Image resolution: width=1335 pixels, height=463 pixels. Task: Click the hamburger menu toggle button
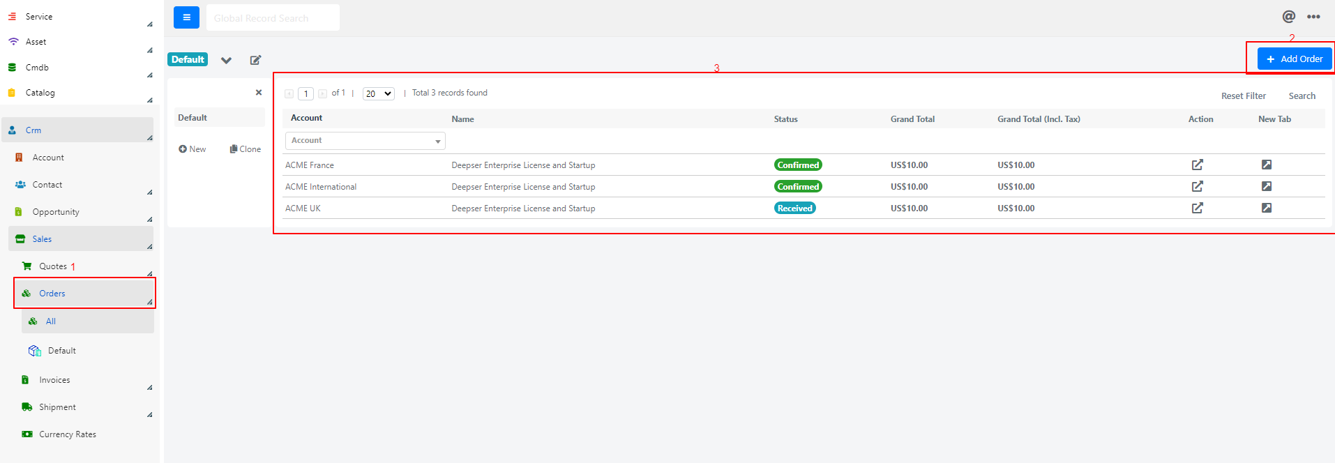[186, 17]
